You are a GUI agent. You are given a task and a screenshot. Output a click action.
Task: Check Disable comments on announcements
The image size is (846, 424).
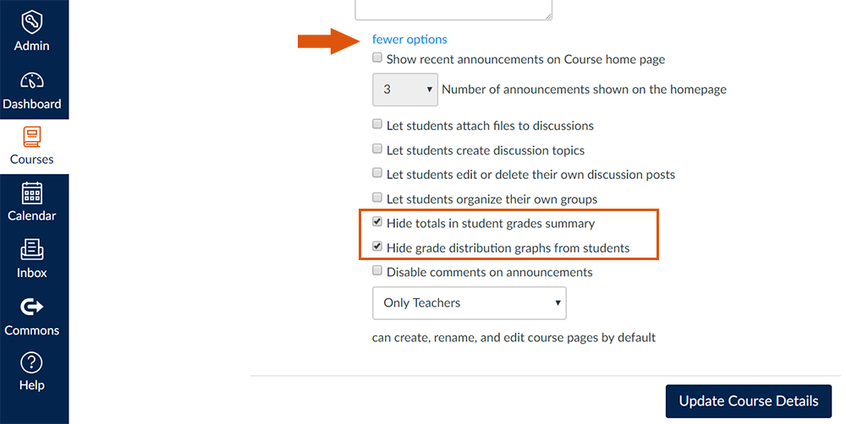[x=377, y=270]
